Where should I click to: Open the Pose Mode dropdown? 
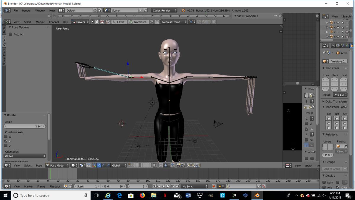pyautogui.click(x=57, y=165)
